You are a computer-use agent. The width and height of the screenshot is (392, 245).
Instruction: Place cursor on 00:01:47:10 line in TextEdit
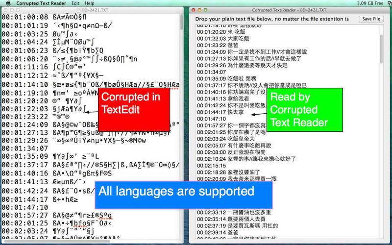24,207
